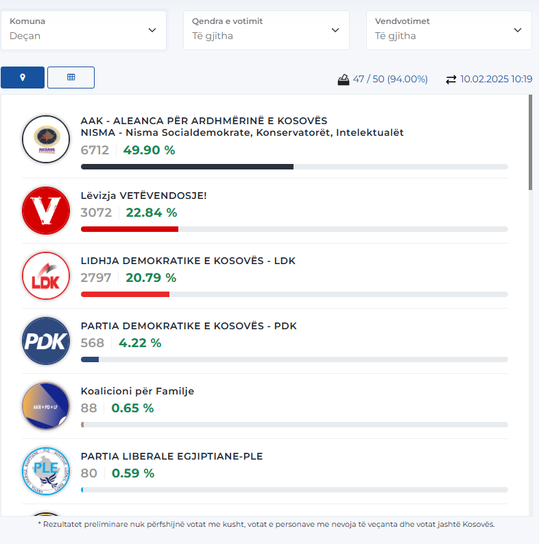The height and width of the screenshot is (544, 539).
Task: Click the vote count 88
Action: [x=88, y=408]
